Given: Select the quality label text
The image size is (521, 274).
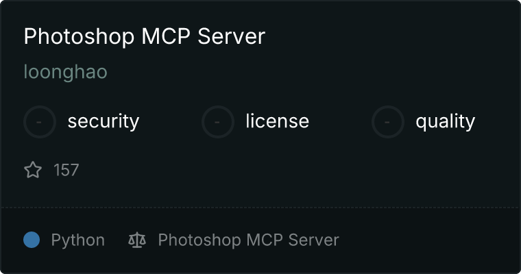Looking at the screenshot, I should click(445, 121).
